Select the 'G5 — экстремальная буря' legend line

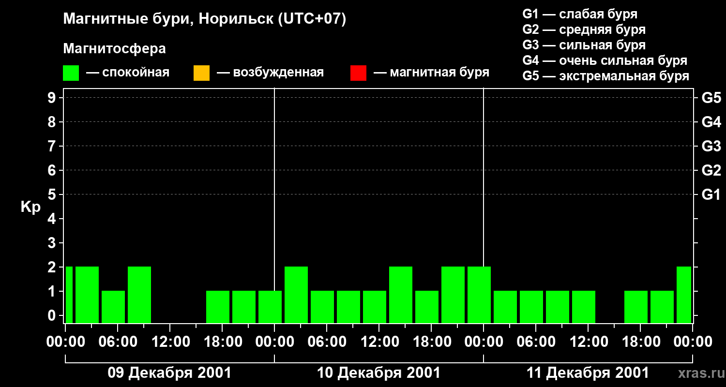click(606, 76)
